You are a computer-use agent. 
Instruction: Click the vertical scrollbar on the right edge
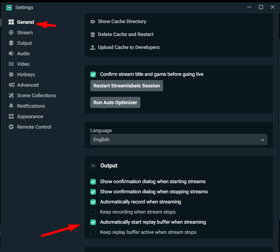[279, 132]
